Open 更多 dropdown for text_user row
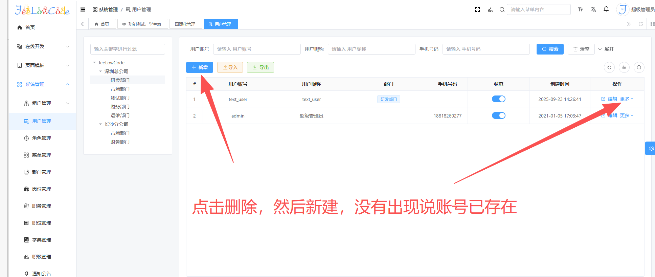Viewport: 655px width, 277px height. click(627, 99)
